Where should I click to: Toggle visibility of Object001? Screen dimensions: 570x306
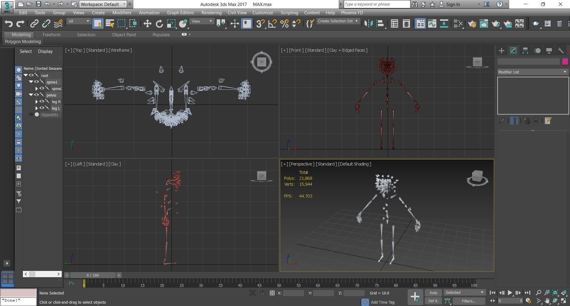[x=31, y=115]
